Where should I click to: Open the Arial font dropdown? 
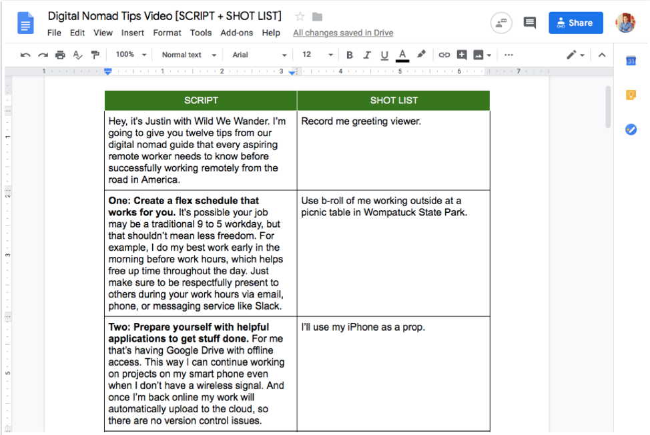[259, 55]
